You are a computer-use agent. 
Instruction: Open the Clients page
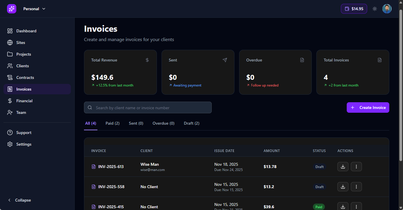point(22,66)
